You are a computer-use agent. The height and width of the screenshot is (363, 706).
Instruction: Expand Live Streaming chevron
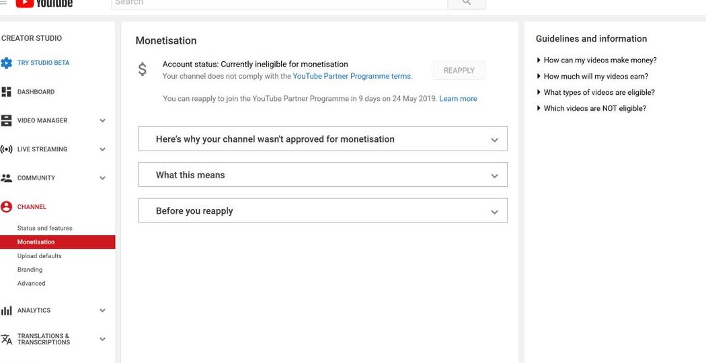tap(103, 149)
